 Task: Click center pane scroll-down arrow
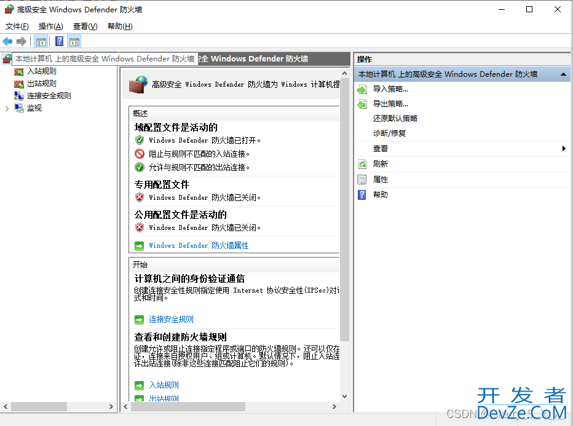pyautogui.click(x=344, y=396)
